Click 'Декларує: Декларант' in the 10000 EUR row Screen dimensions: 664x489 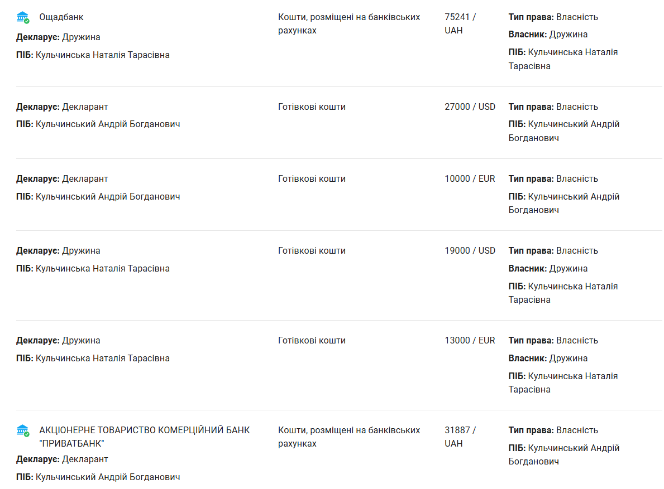[62, 179]
